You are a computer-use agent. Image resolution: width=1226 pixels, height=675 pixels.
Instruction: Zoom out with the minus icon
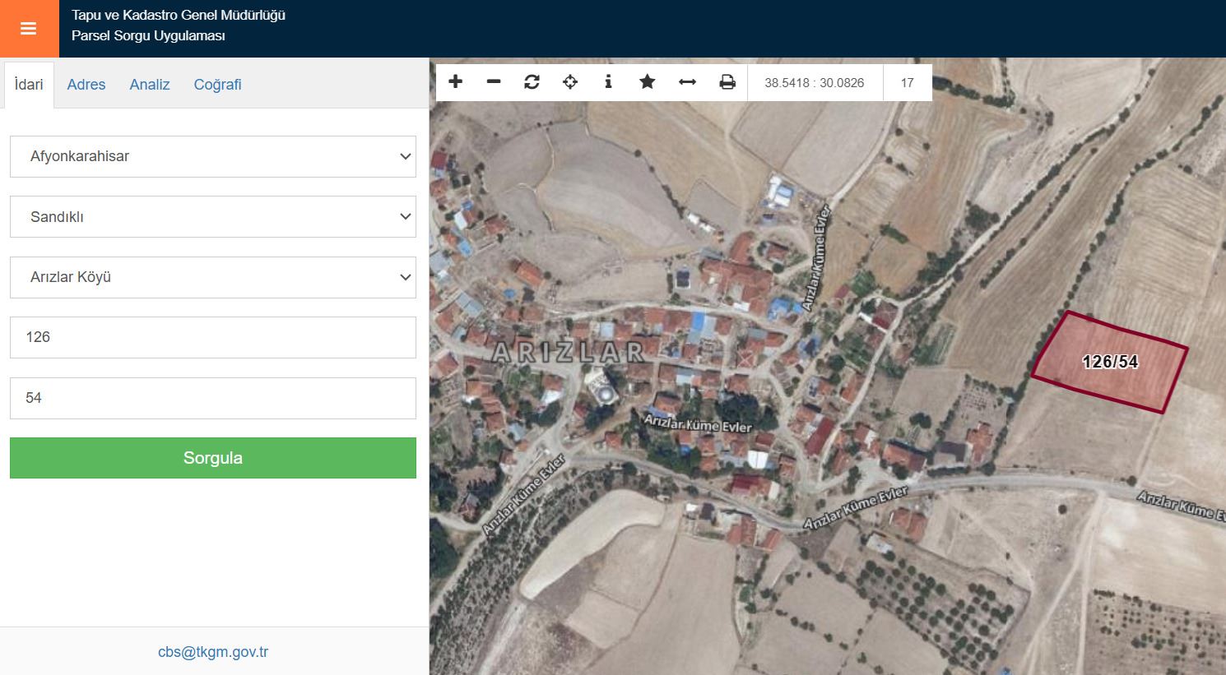494,82
